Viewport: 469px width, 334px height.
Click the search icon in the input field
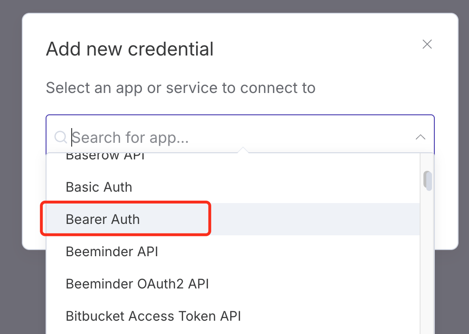[x=61, y=138]
